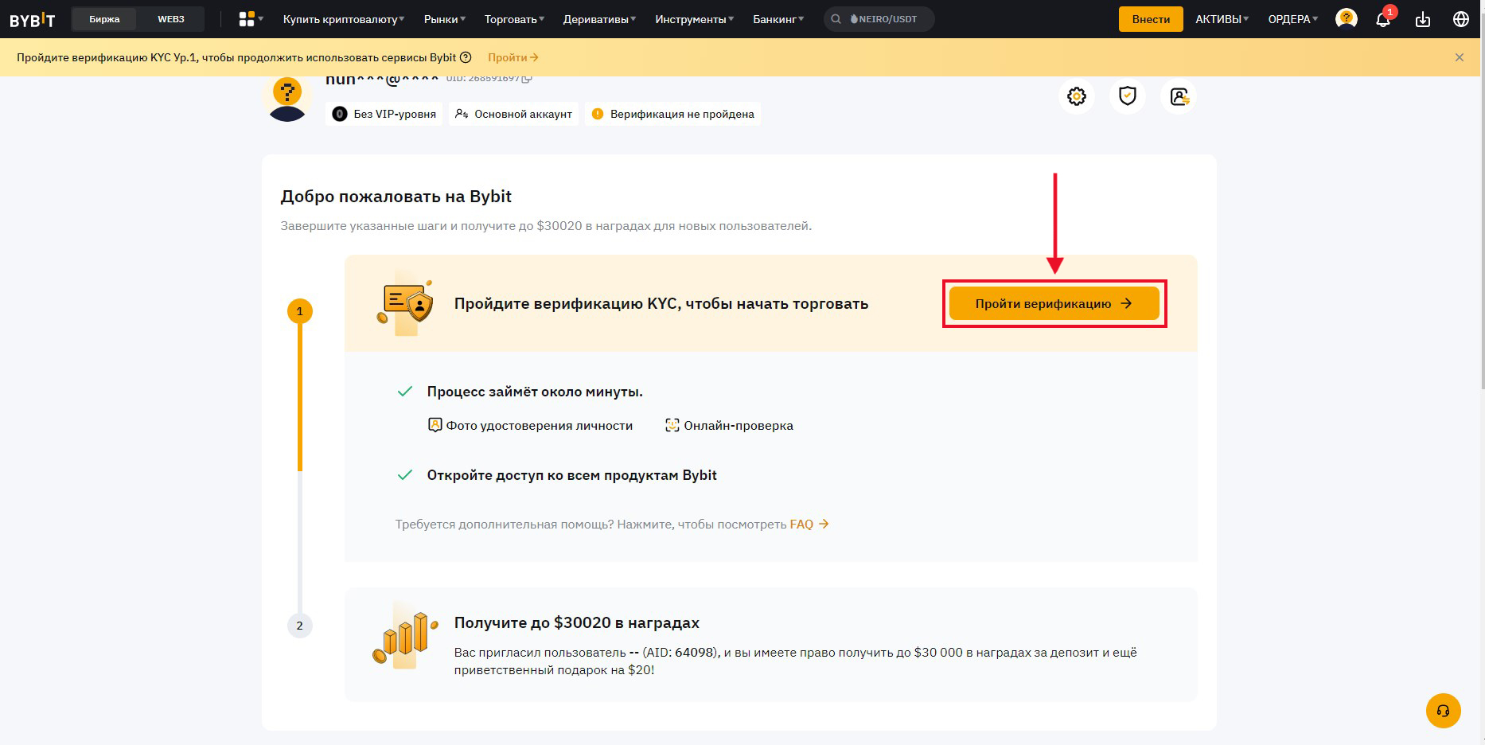Click Откройте доступ ко всем продуктам Bybit
Image resolution: width=1485 pixels, height=745 pixels.
coord(572,475)
